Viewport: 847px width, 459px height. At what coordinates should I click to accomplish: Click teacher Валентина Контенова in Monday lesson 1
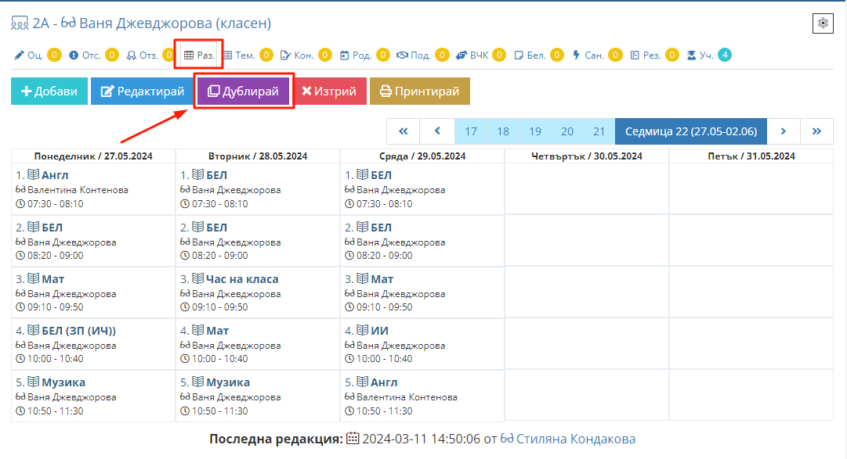coord(78,190)
